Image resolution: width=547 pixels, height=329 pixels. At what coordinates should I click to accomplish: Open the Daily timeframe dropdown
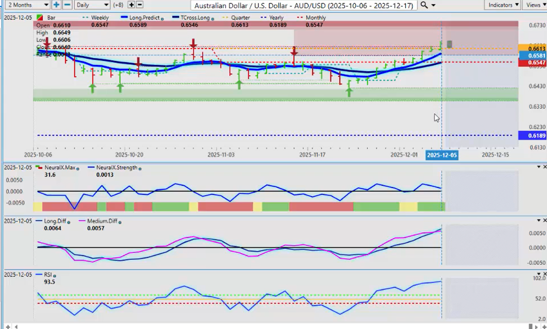(92, 5)
